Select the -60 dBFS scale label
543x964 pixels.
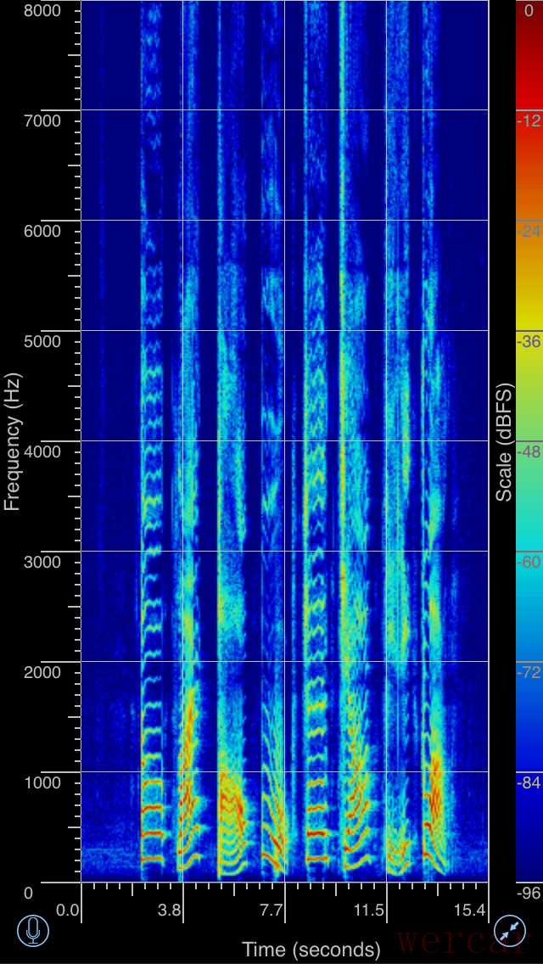point(529,562)
